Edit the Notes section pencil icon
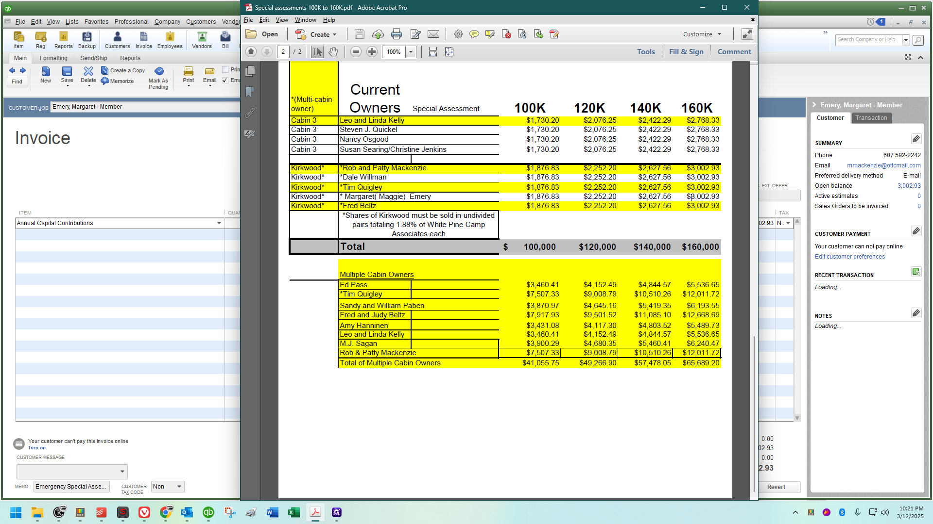 coord(916,313)
